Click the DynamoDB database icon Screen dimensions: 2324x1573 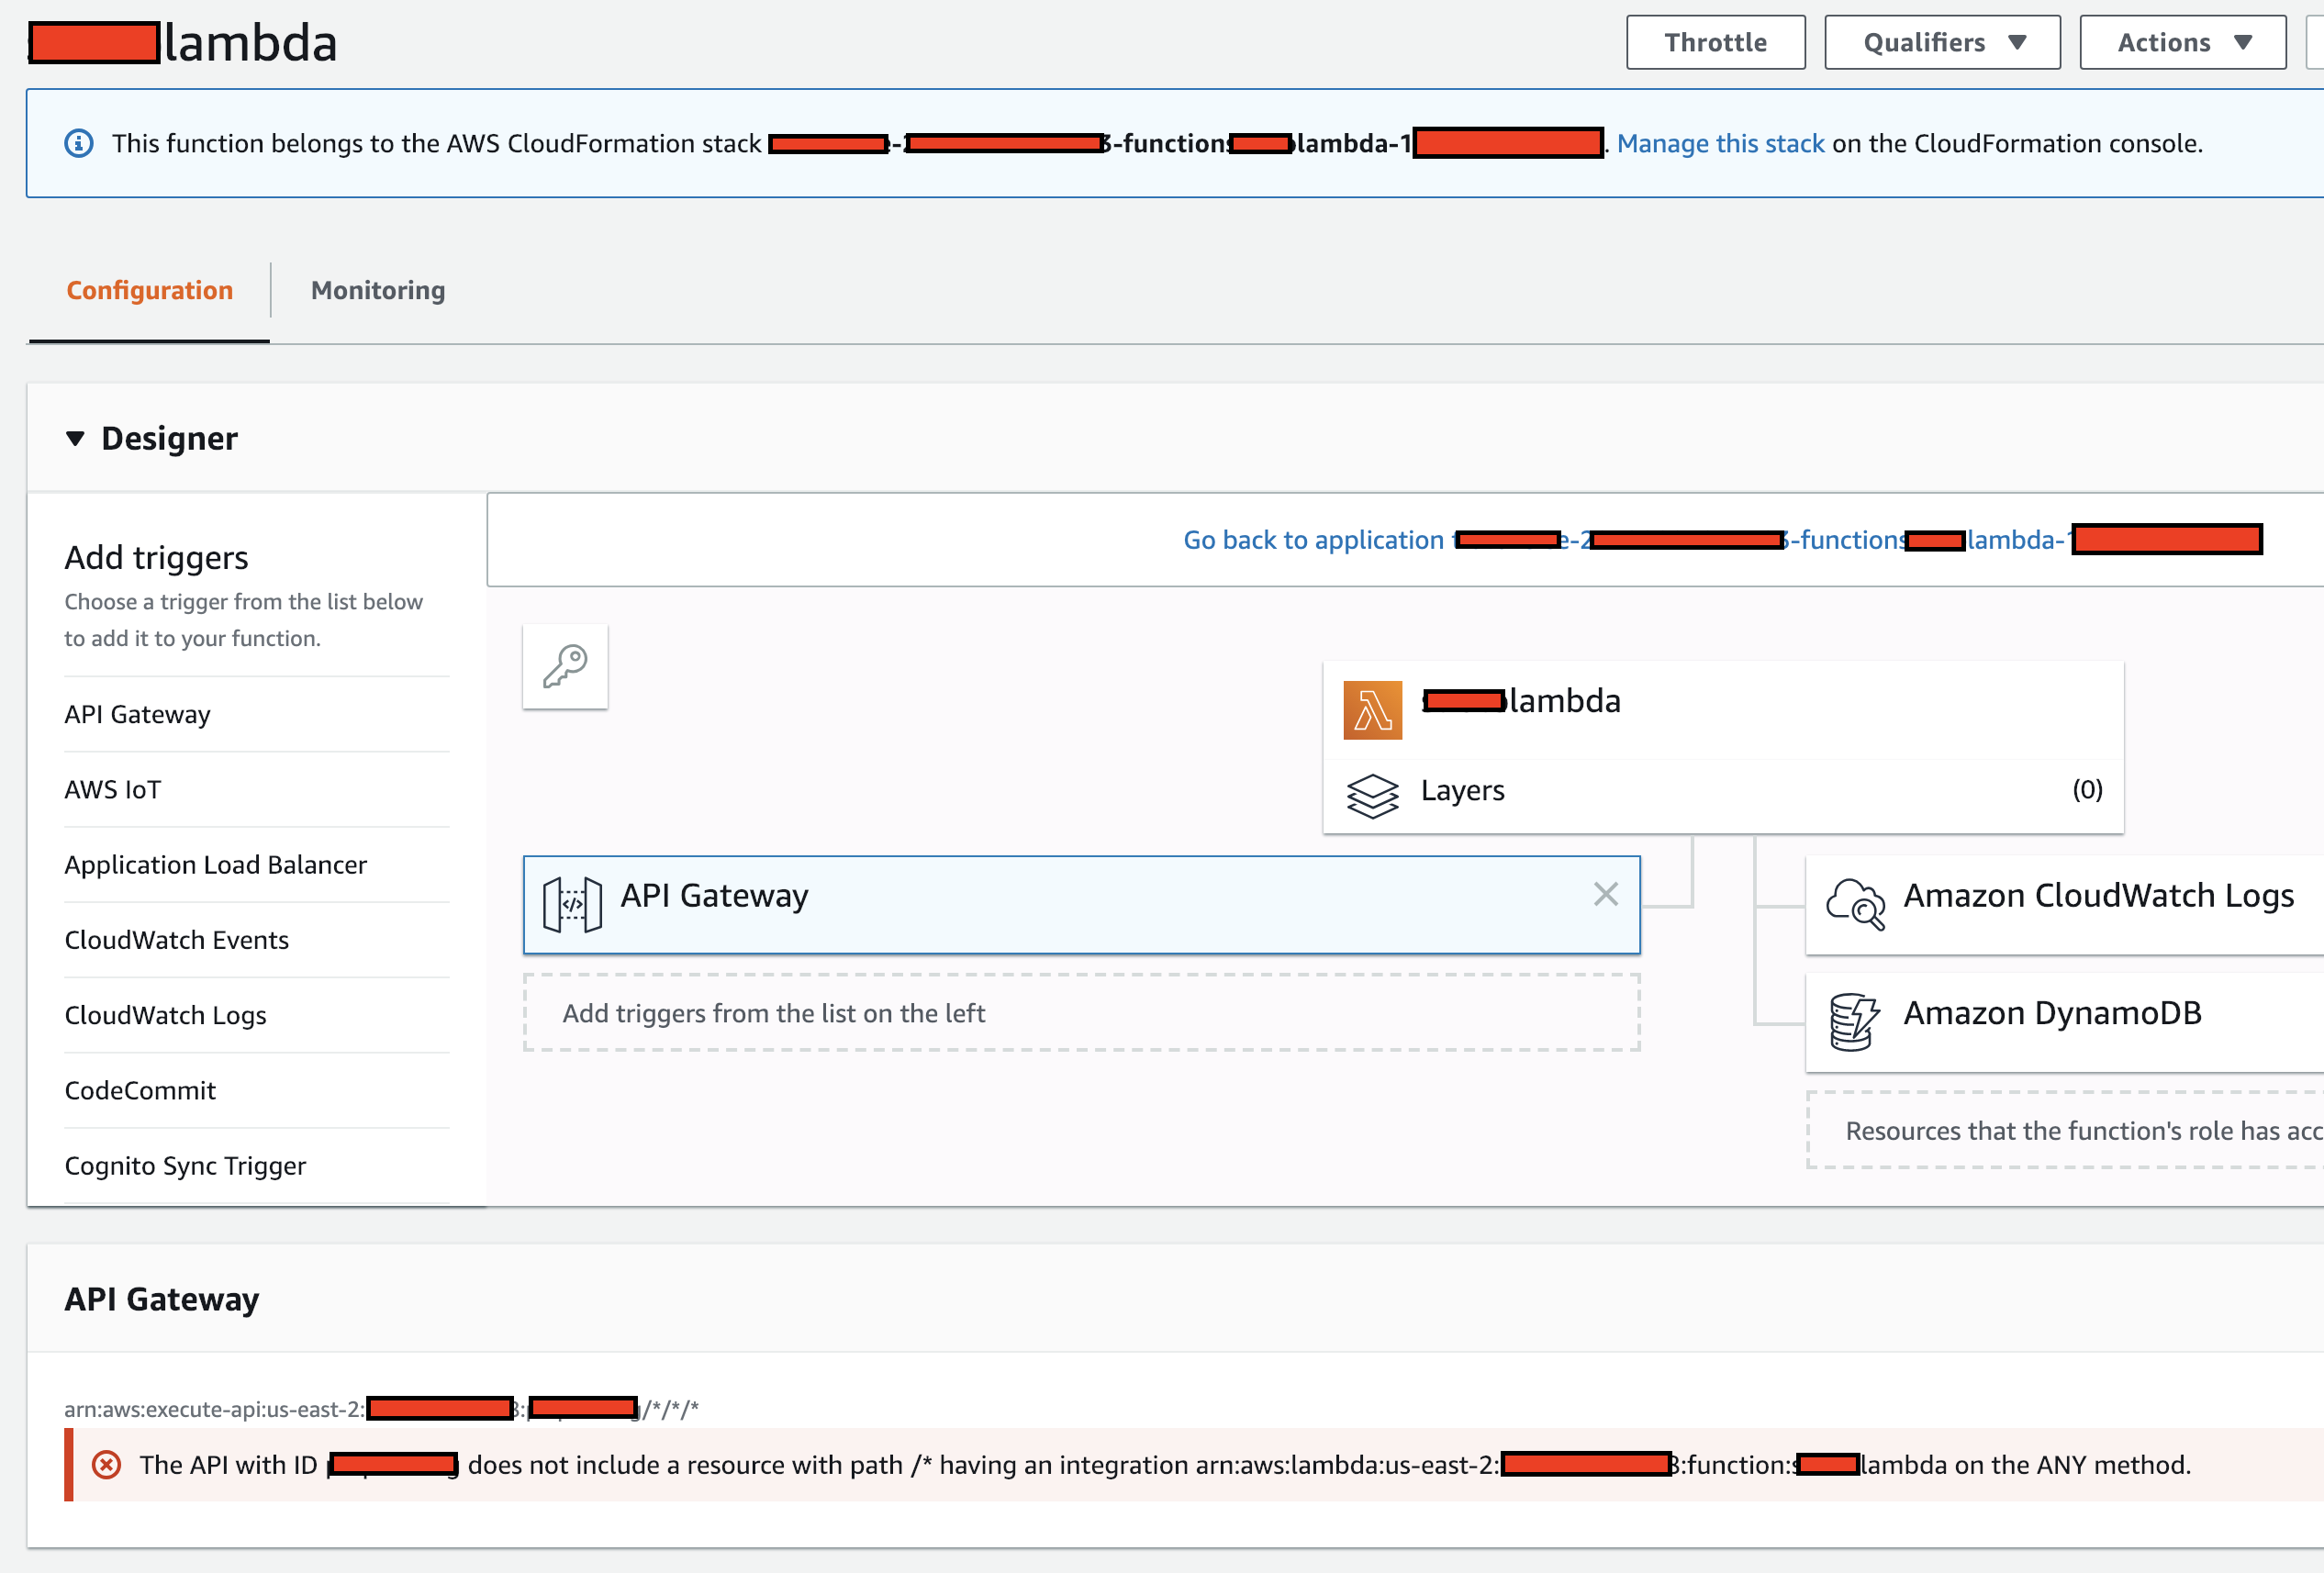pyautogui.click(x=1854, y=1022)
